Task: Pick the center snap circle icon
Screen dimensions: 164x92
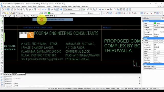Action: click(x=119, y=13)
